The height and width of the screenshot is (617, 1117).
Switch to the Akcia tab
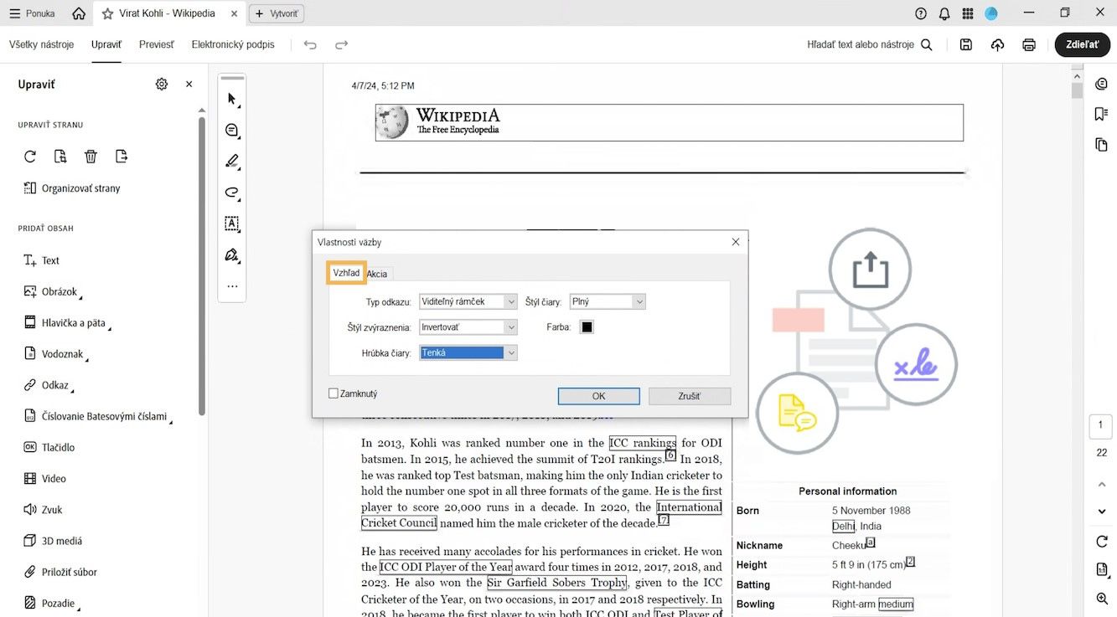[377, 274]
